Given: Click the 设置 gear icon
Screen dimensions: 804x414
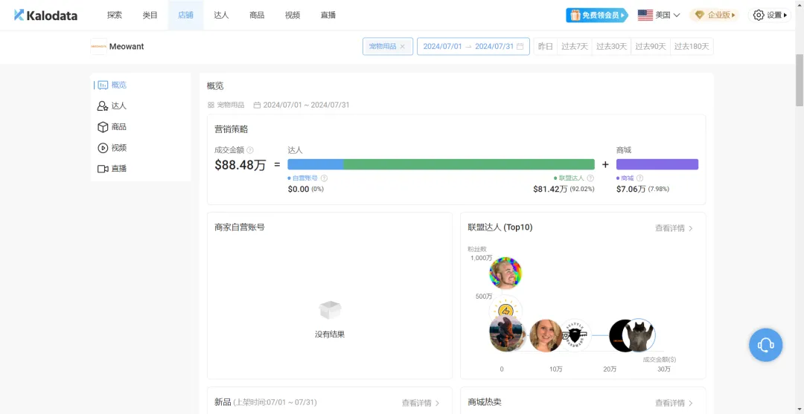Looking at the screenshot, I should tap(759, 15).
